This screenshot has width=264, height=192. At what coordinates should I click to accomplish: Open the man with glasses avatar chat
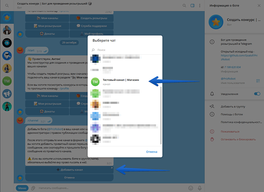(7, 30)
